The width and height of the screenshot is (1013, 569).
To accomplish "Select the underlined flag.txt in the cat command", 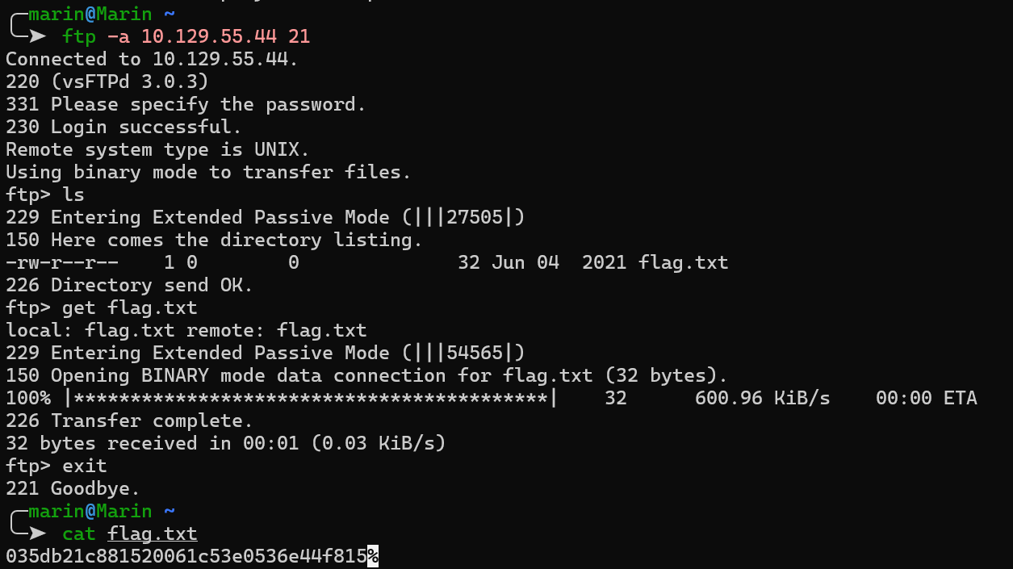I will tap(153, 533).
